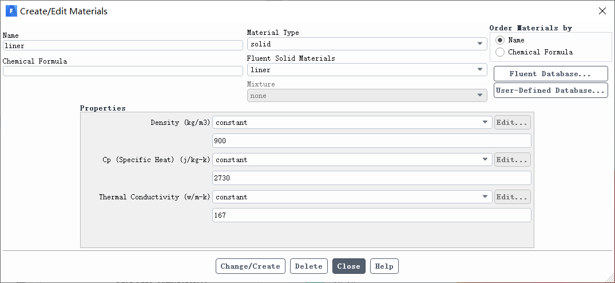Click the Fluent app icon in title bar
Screen dimensions: 615x283
pyautogui.click(x=11, y=11)
